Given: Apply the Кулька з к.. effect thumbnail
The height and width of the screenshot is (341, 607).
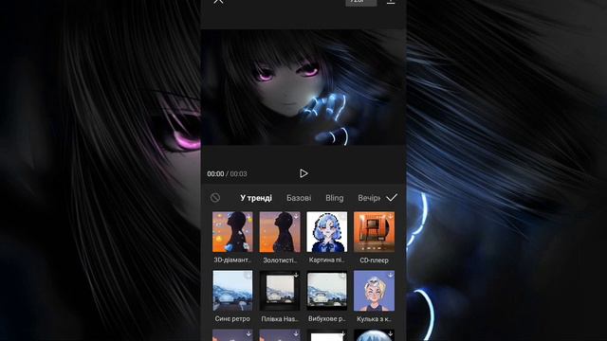Looking at the screenshot, I should point(374,291).
